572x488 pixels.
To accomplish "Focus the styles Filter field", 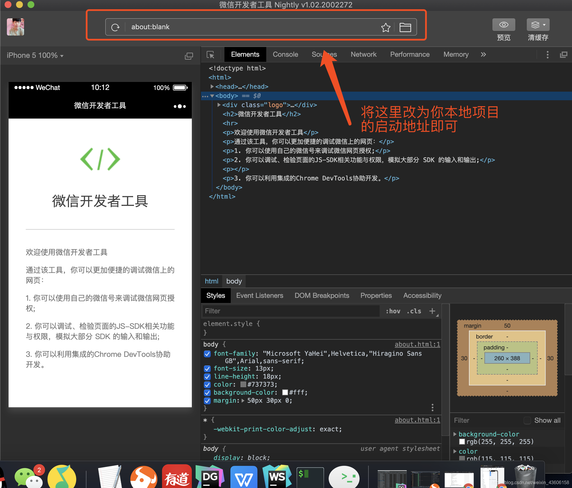I will (291, 311).
